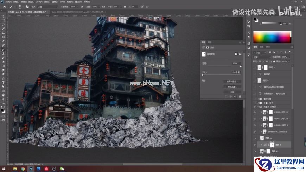Switch to the Channels tab beside Layers
This screenshot has width=306, height=172.
point(261,47)
